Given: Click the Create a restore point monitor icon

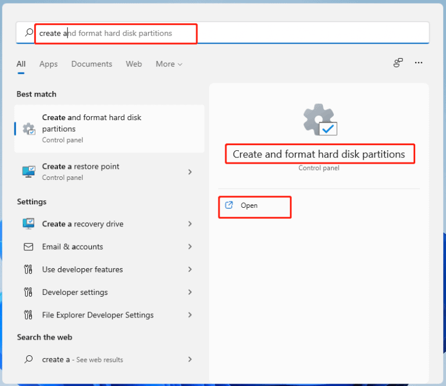Looking at the screenshot, I should (x=28, y=172).
